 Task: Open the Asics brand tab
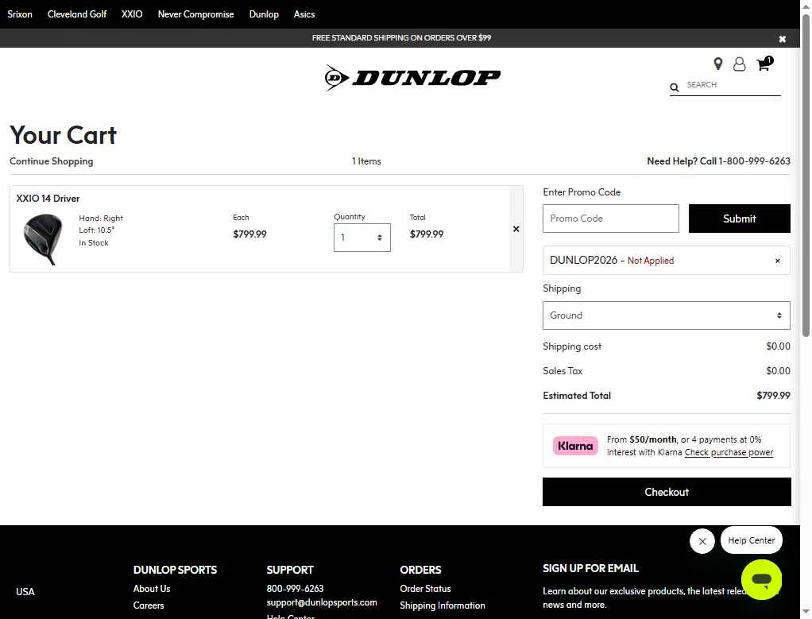click(304, 14)
